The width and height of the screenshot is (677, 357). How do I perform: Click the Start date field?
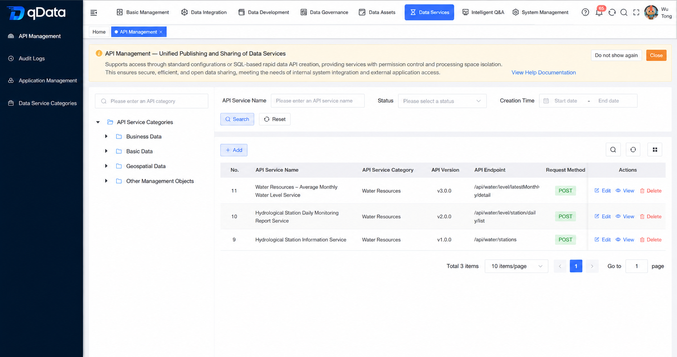(566, 101)
